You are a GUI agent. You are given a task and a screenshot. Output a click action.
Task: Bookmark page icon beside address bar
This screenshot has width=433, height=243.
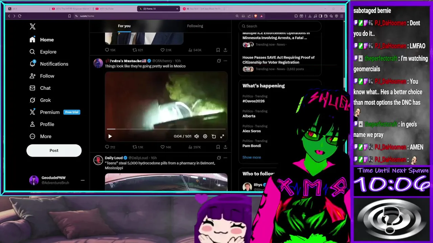click(x=69, y=16)
